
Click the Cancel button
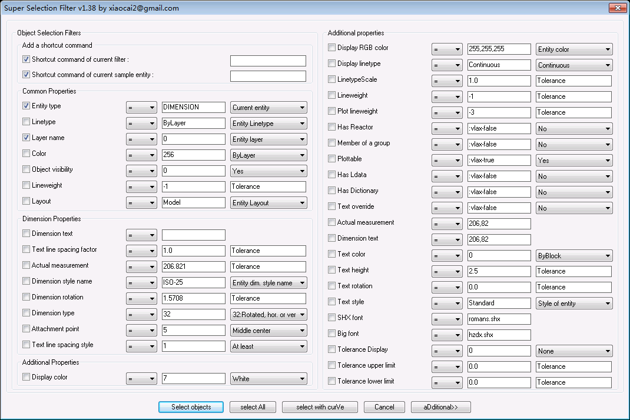pyautogui.click(x=384, y=407)
